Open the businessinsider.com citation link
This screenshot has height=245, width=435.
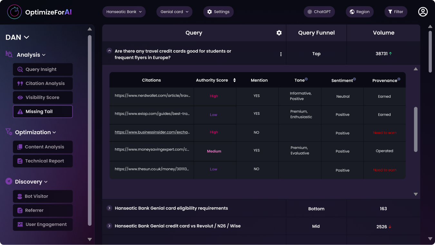coord(152,132)
